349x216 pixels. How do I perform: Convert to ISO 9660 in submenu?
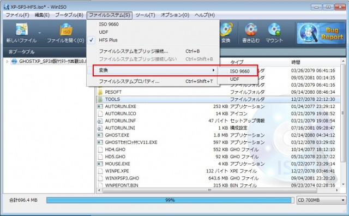click(x=237, y=71)
